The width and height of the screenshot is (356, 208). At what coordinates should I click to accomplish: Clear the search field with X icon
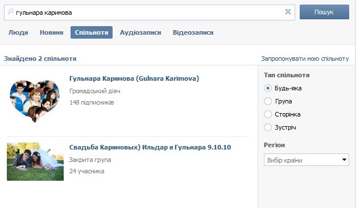[x=288, y=11]
